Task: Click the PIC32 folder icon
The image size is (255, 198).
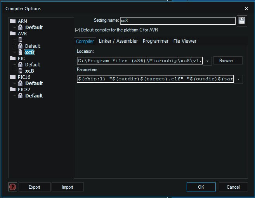Action: pyautogui.click(x=13, y=89)
